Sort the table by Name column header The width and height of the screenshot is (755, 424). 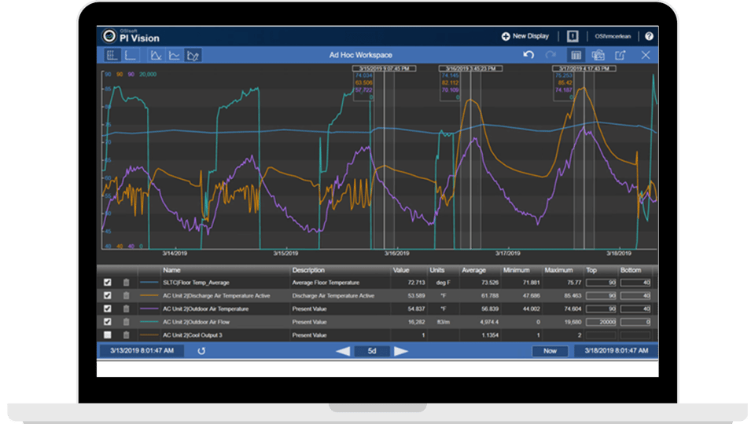171,270
